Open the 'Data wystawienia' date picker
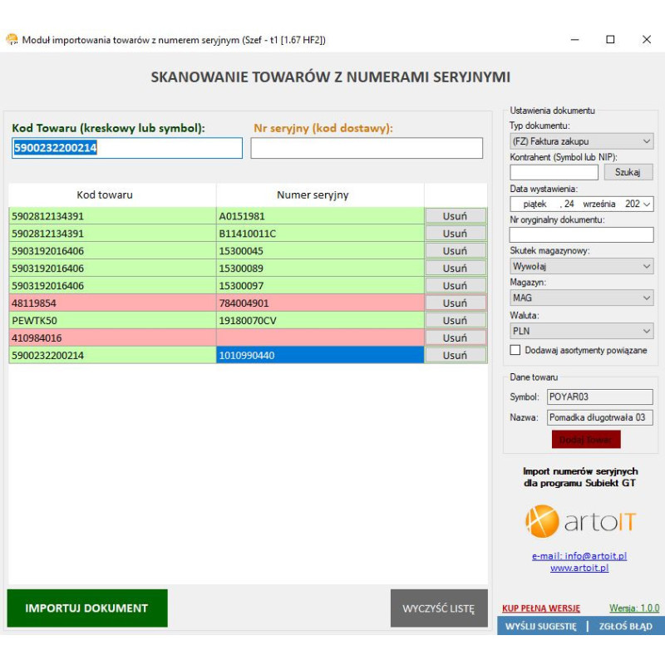Image resolution: width=665 pixels, height=665 pixels. click(647, 204)
